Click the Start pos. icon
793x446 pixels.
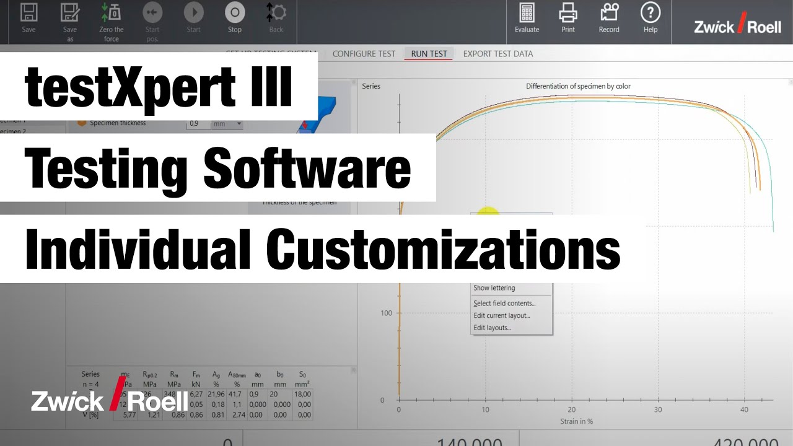click(x=152, y=12)
